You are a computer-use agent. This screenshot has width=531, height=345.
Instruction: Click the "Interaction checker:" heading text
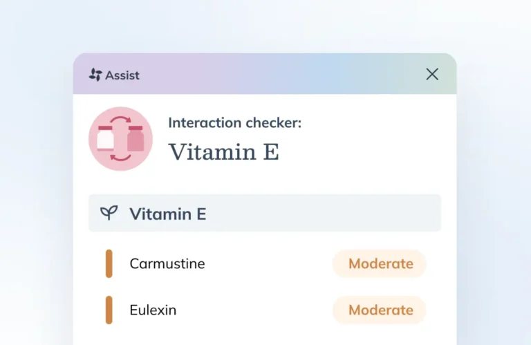click(235, 123)
